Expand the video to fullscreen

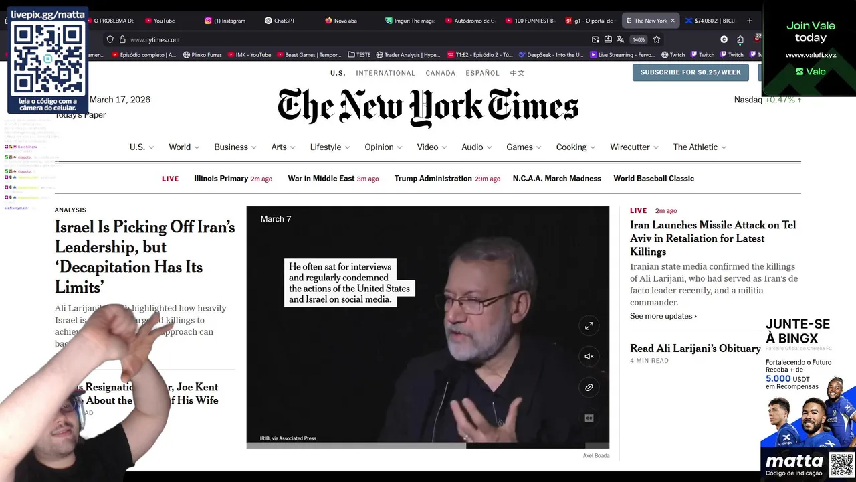(x=589, y=326)
